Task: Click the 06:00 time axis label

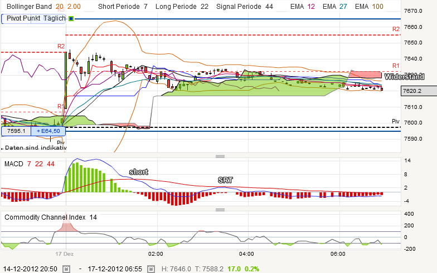Action: pos(338,254)
